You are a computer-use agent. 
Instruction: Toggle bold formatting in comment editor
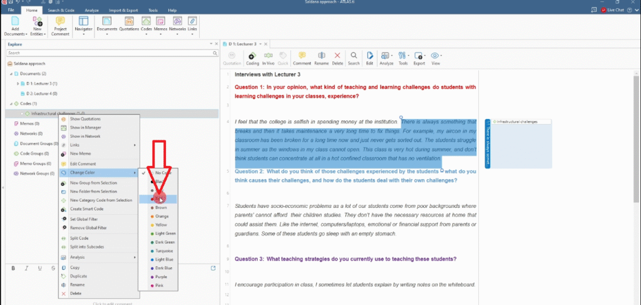click(14, 268)
